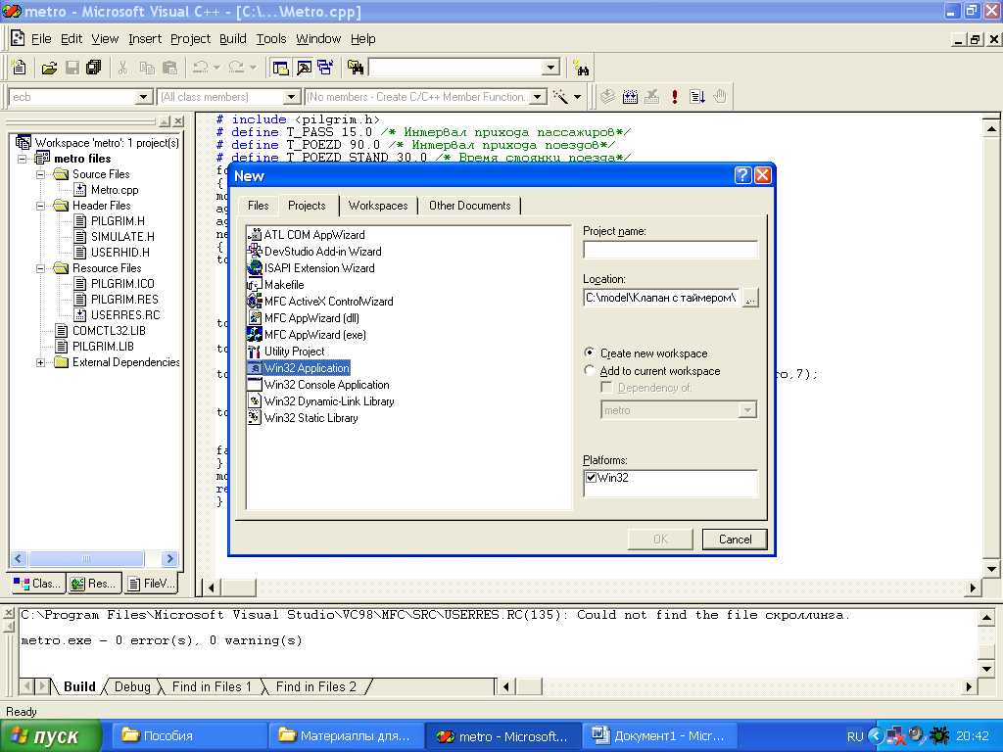Collapse the metro files tree node
Screen dimensions: 1003x752
[x=23, y=159]
